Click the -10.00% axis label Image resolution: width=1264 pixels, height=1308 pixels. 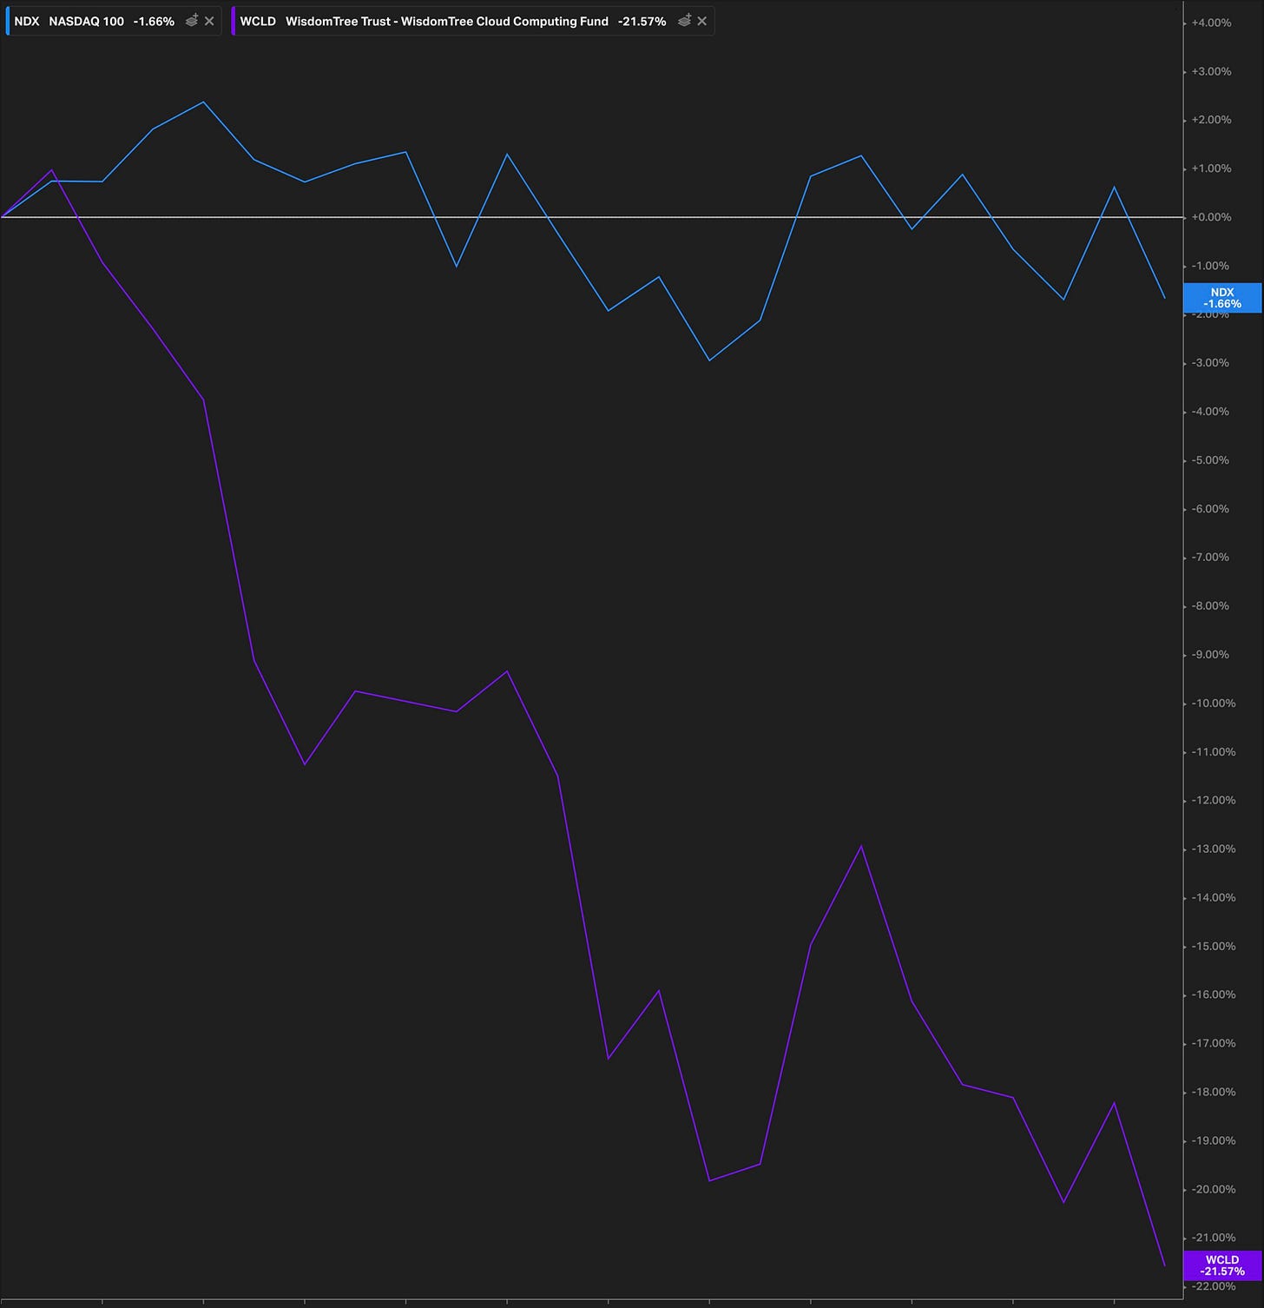click(1212, 703)
